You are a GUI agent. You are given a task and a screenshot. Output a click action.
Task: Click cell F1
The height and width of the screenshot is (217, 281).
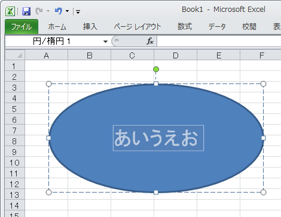[x=261, y=66]
